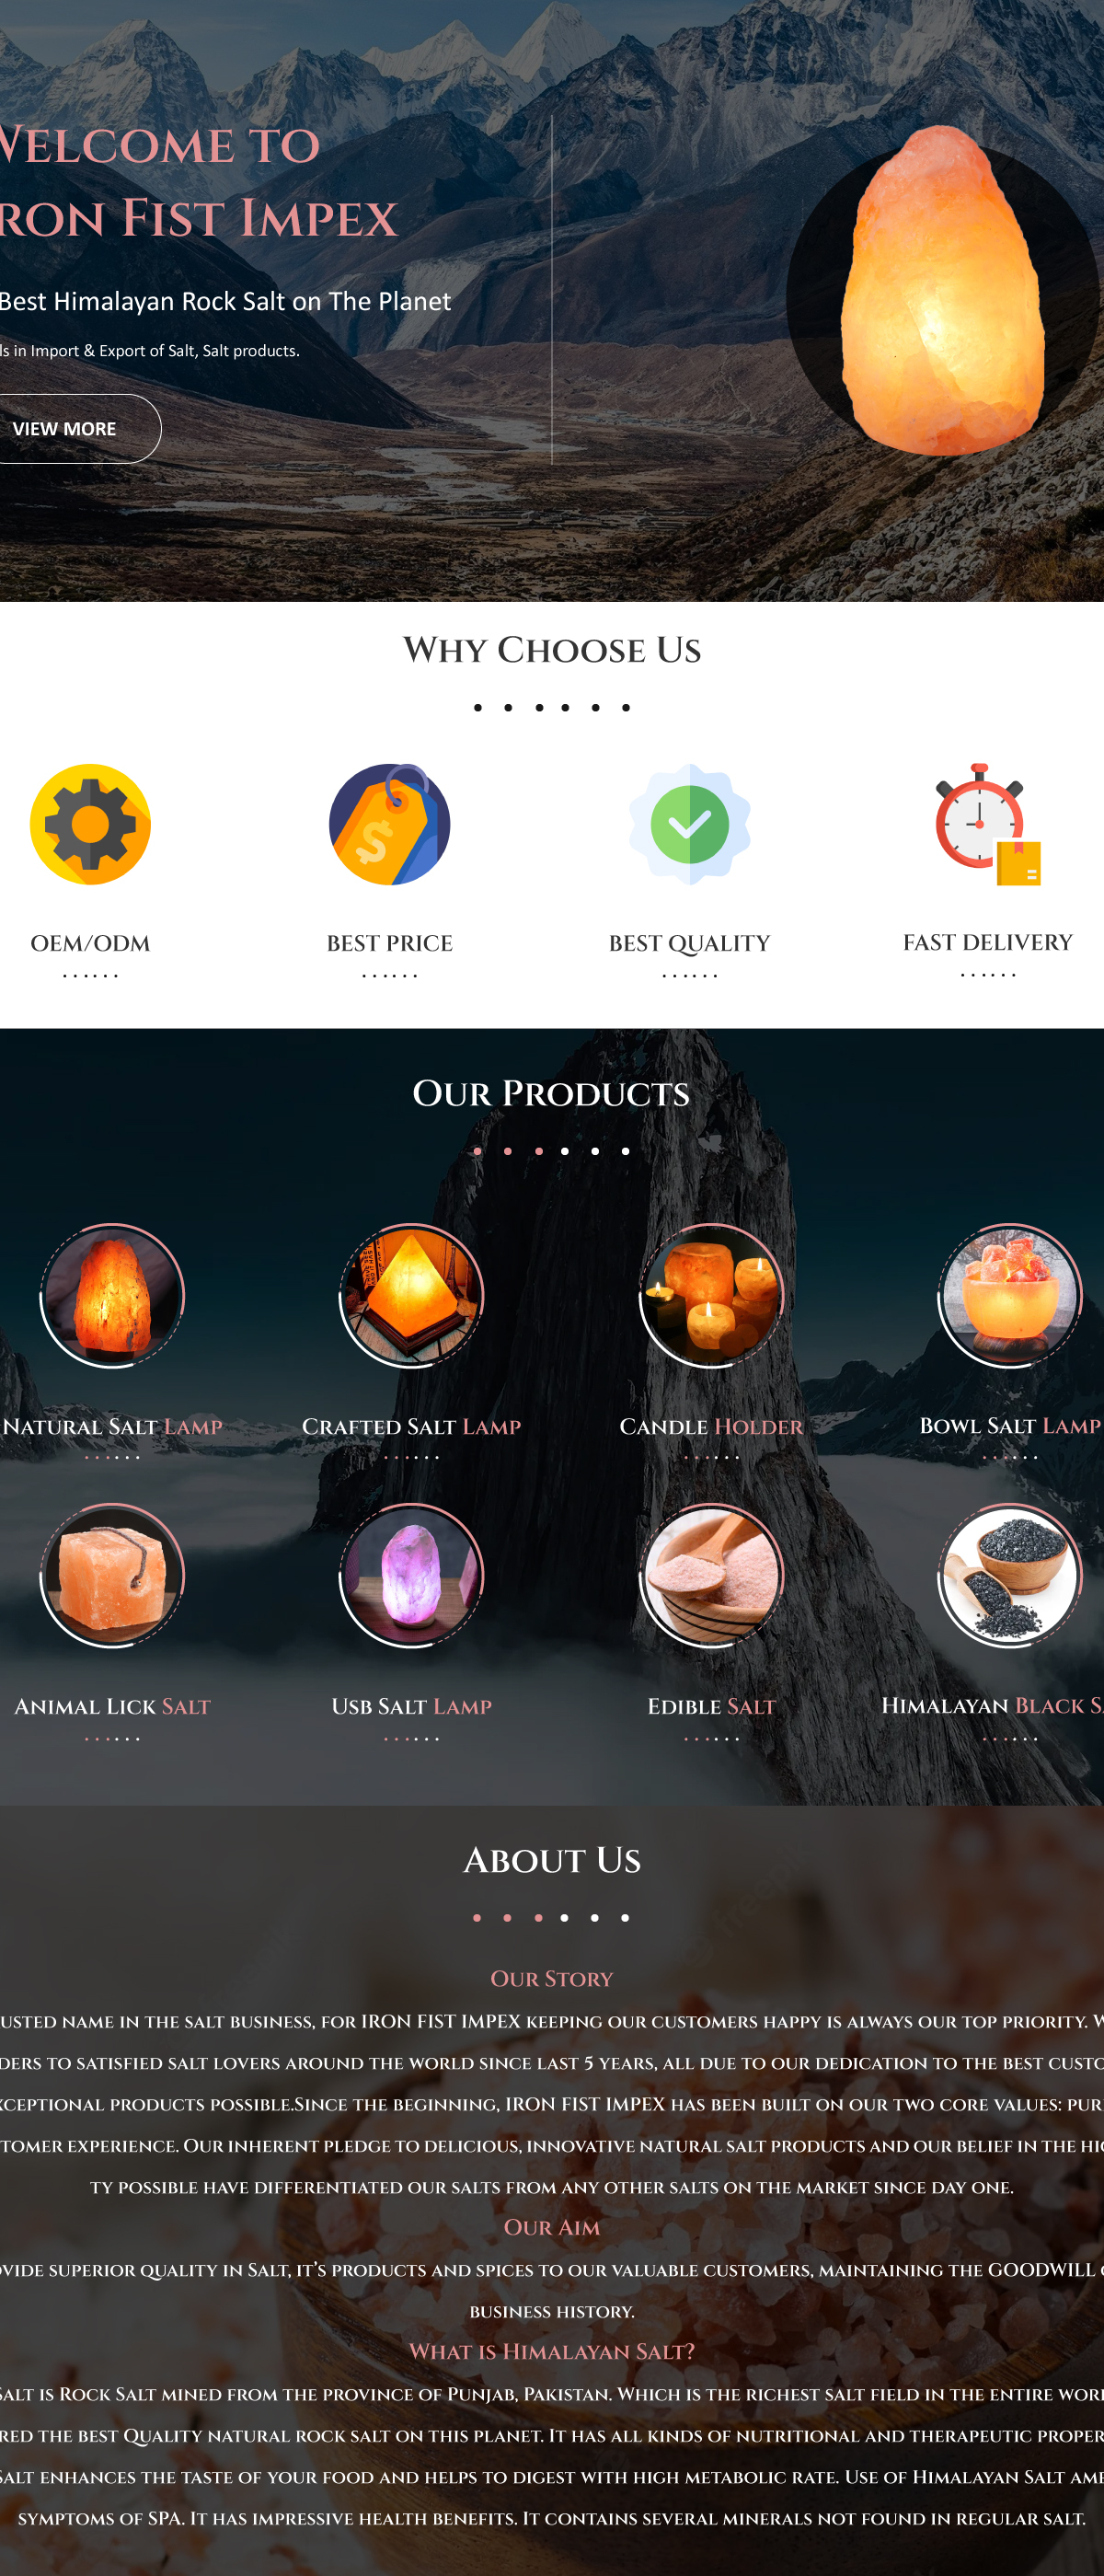The width and height of the screenshot is (1104, 2576).
Task: Open the Himalayan Black Salt bowl image
Action: coord(1010,1575)
